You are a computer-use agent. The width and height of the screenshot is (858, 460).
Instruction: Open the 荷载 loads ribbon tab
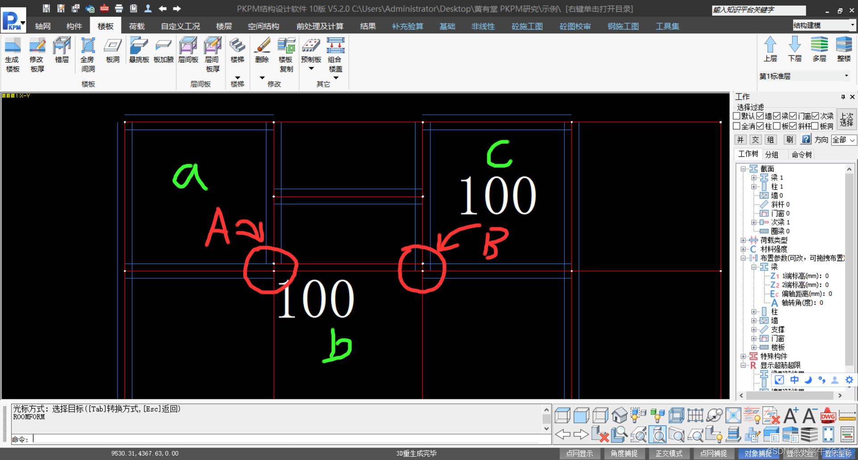pos(137,26)
